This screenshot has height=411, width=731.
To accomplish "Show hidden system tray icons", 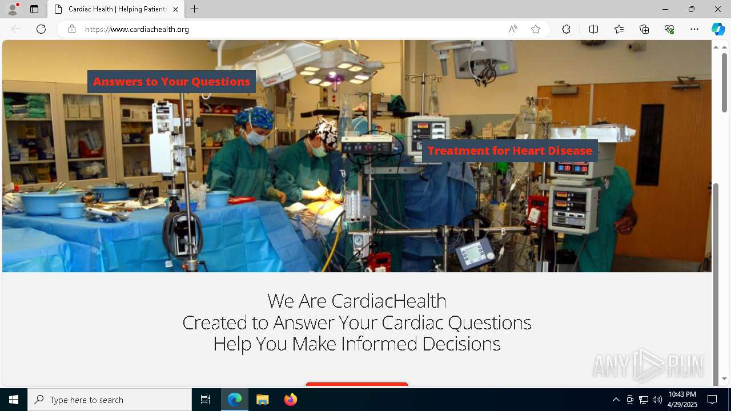I will pos(616,400).
